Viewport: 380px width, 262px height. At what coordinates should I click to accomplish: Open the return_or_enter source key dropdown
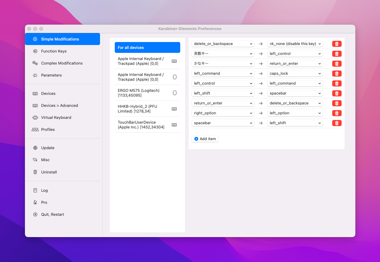223,103
